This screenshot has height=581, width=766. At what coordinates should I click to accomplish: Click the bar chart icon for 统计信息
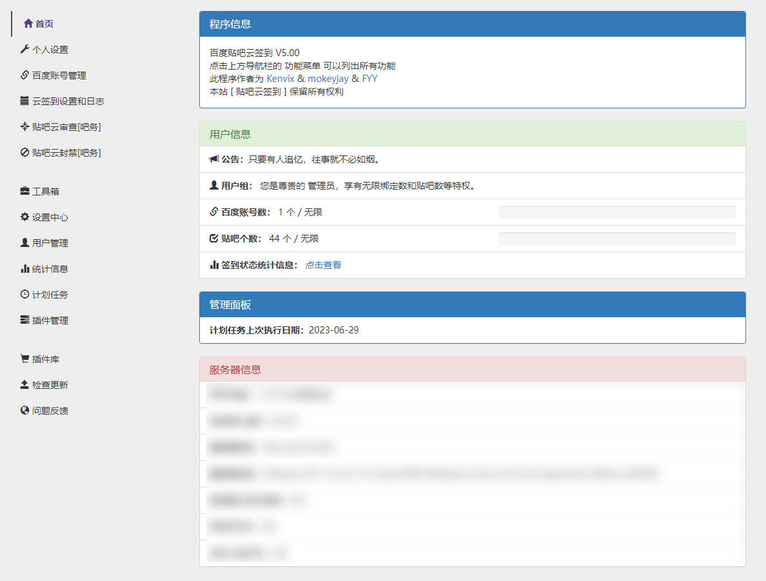[25, 268]
